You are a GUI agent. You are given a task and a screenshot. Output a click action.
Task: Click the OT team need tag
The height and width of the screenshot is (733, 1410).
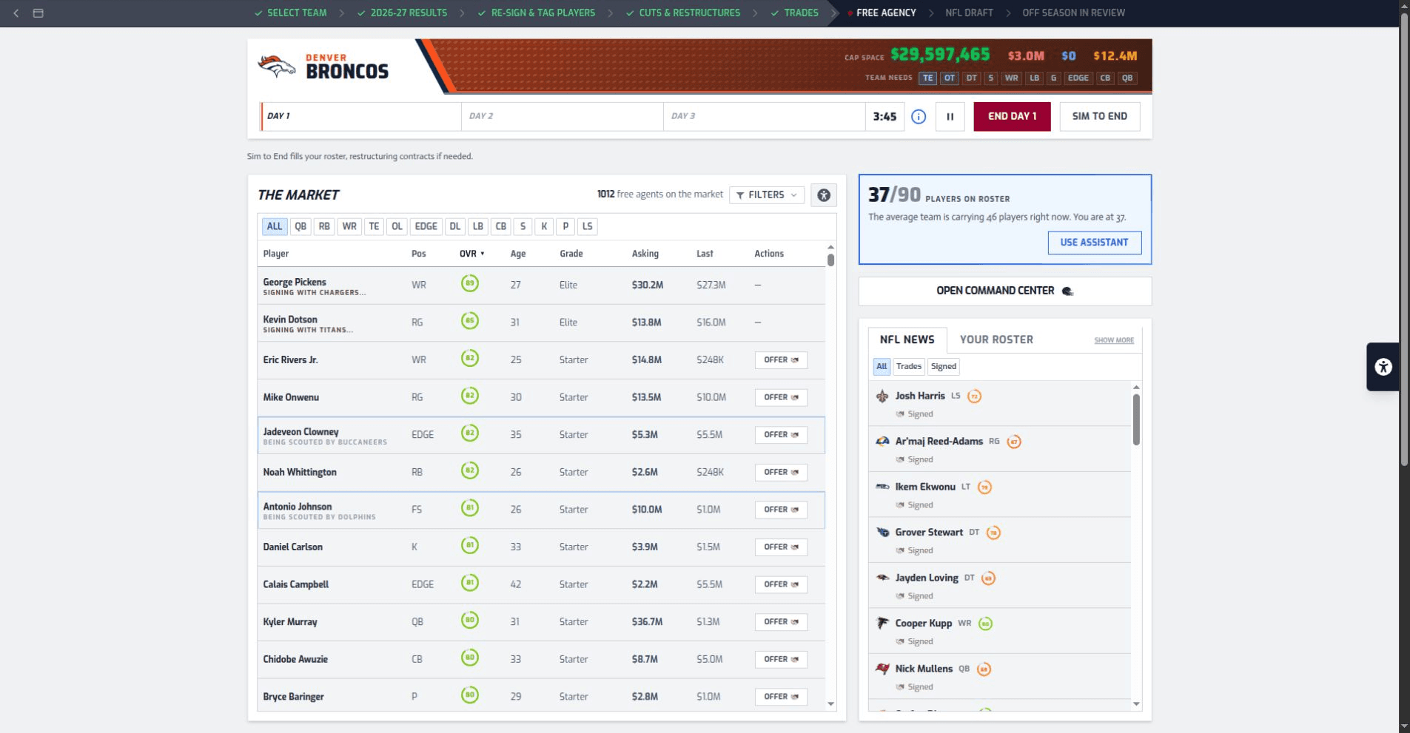point(950,78)
